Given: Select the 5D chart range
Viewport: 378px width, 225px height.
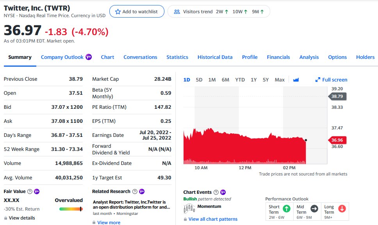Looking at the screenshot, I should point(199,80).
